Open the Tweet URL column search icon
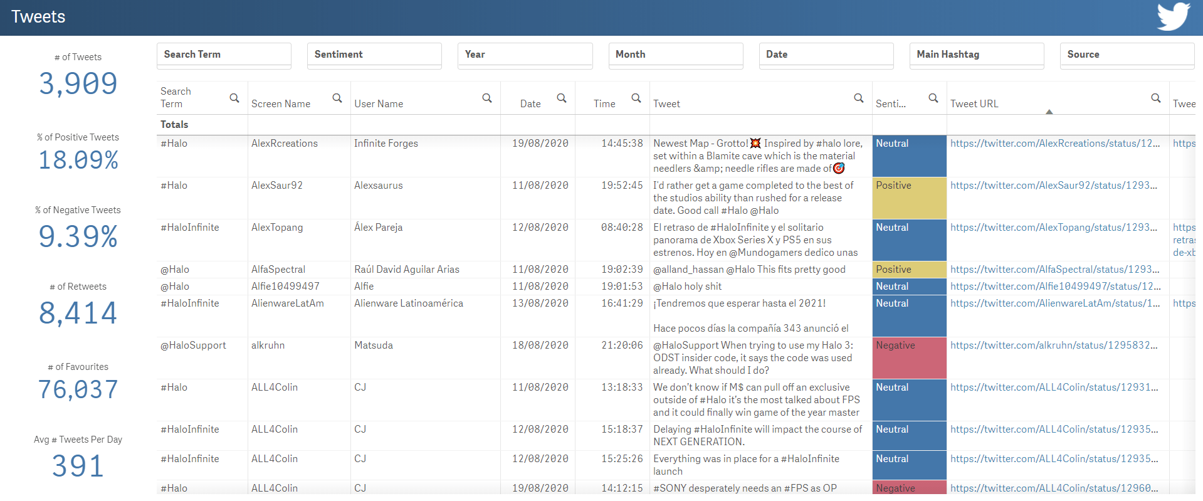The image size is (1203, 501). click(1156, 98)
